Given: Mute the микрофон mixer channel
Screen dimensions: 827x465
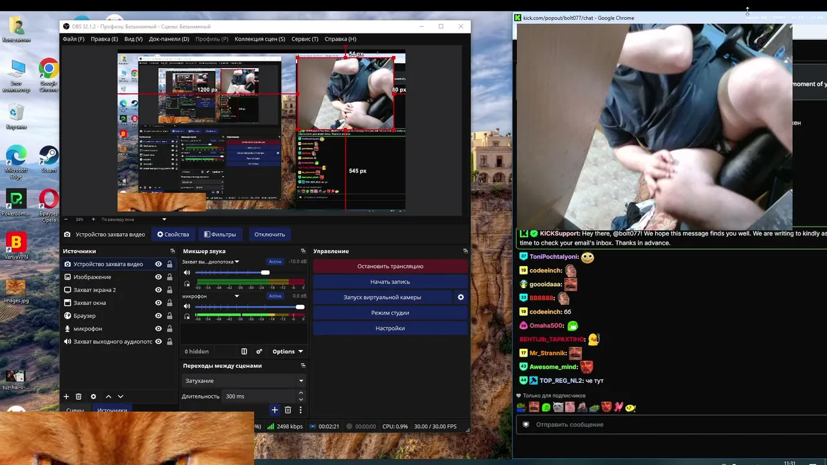Looking at the screenshot, I should (187, 307).
